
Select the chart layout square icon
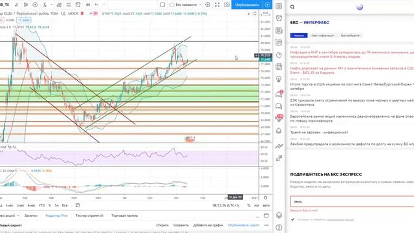tap(162, 5)
